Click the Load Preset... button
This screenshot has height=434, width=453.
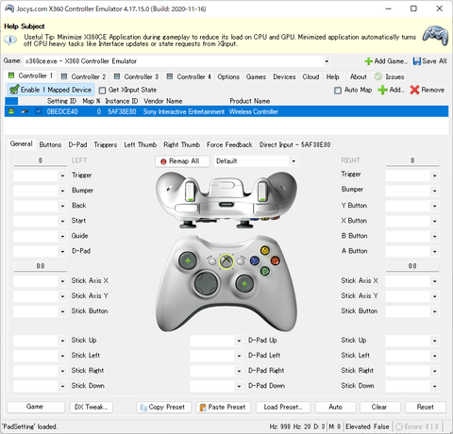[x=283, y=407]
